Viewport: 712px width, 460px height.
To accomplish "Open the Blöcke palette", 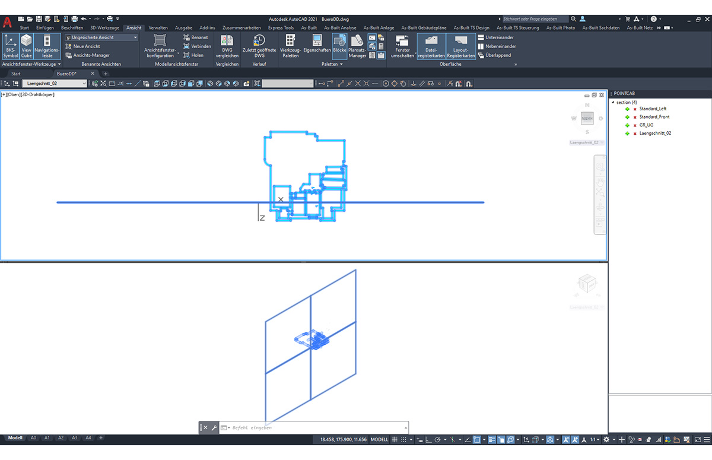I will click(339, 46).
